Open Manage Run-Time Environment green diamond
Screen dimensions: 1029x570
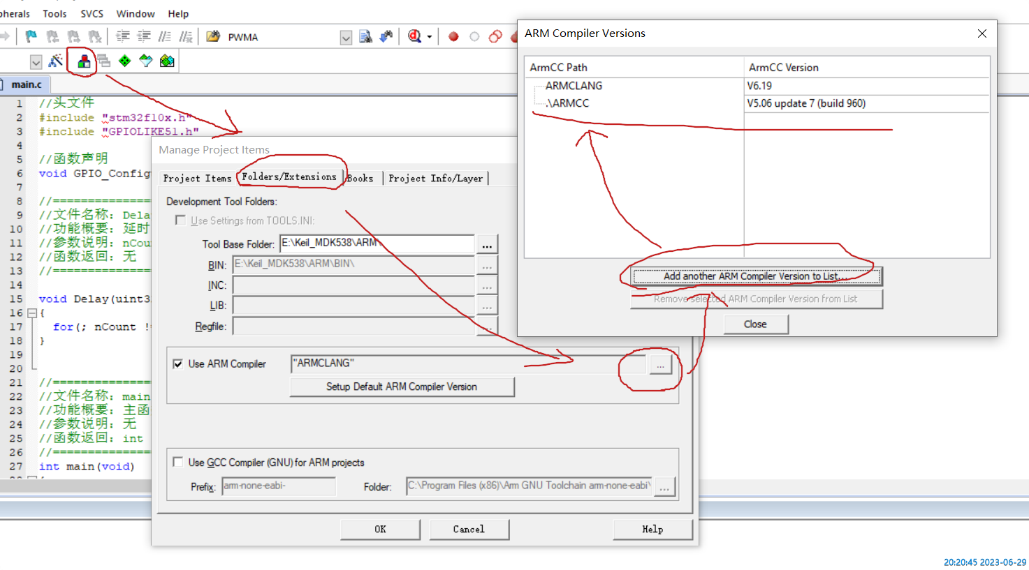pyautogui.click(x=124, y=61)
